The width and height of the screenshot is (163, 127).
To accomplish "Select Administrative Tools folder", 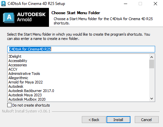I will (x=24, y=74).
